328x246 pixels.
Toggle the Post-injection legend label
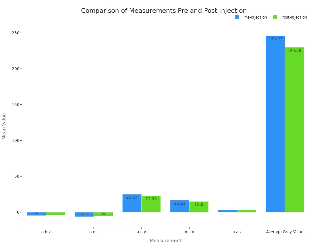[294, 17]
